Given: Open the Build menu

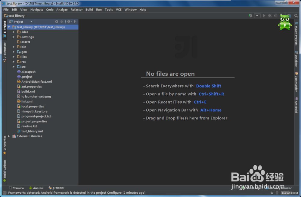Looking at the screenshot, I should [89, 10].
